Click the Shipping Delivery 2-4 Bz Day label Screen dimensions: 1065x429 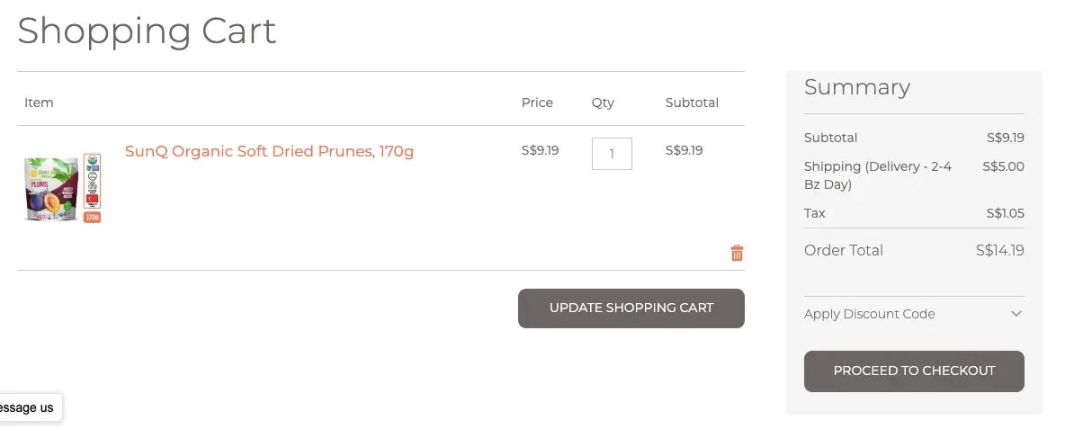(x=878, y=175)
